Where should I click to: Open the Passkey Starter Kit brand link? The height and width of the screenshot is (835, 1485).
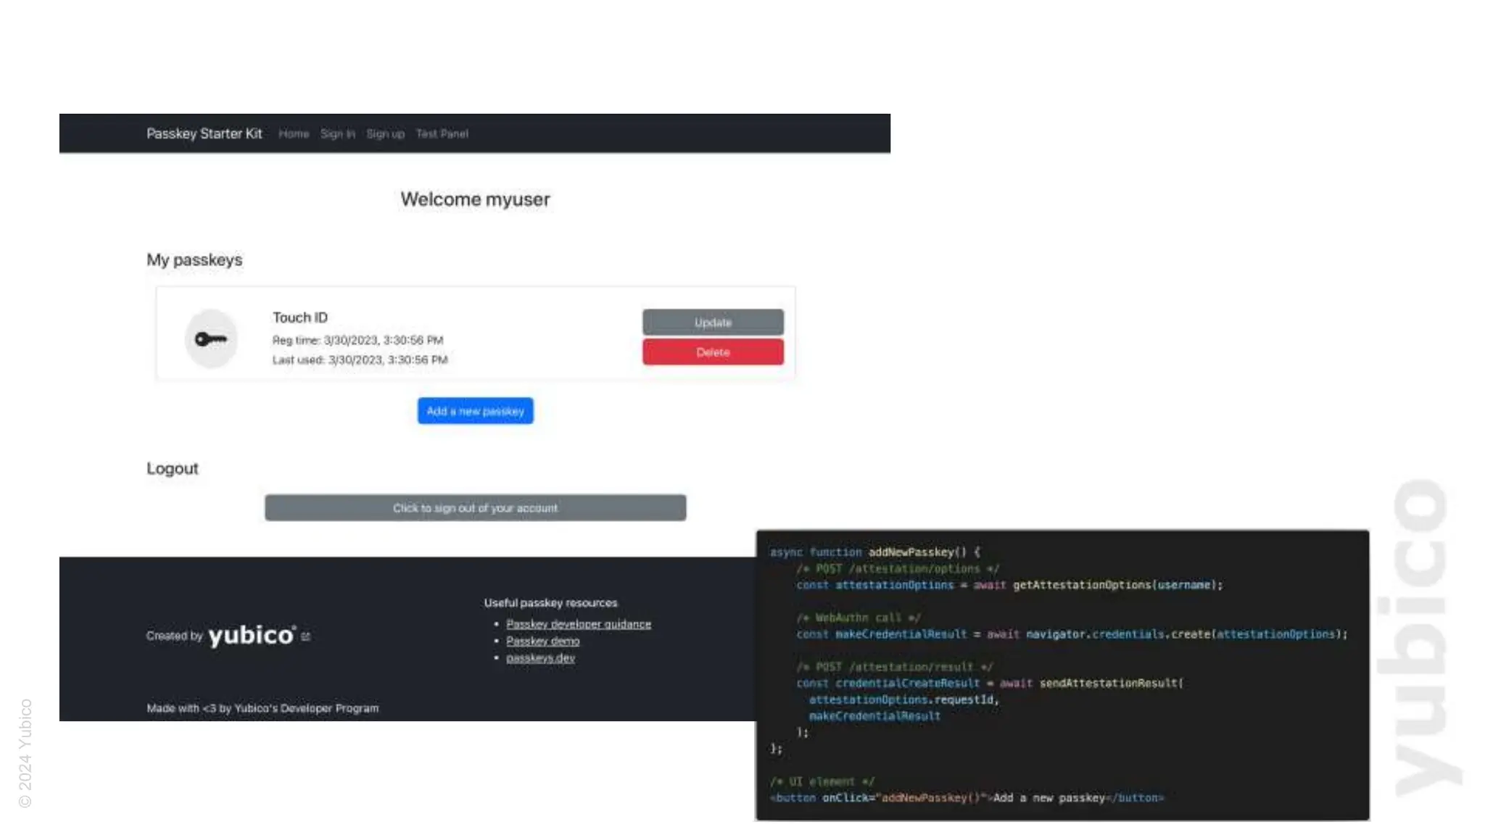click(x=204, y=133)
